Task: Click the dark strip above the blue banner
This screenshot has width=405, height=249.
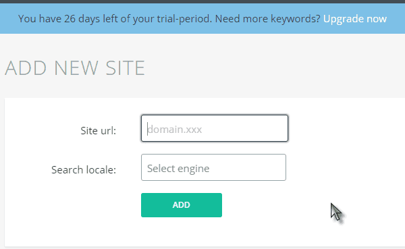Action: (202, 1)
